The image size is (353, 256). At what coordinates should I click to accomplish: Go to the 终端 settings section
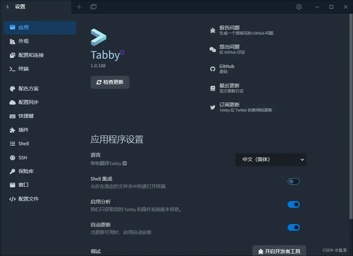[40, 69]
